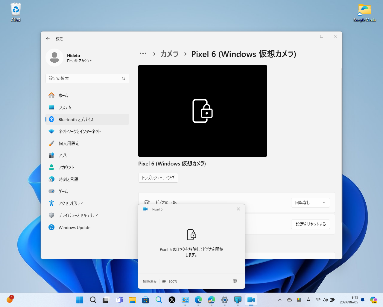The width and height of the screenshot is (383, 307).
Task: Open the settings gear in the Pixel 6 window
Action: (x=235, y=281)
